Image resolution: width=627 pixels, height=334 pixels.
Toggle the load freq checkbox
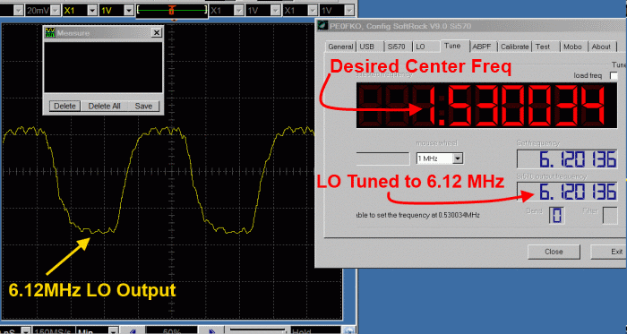tap(614, 76)
